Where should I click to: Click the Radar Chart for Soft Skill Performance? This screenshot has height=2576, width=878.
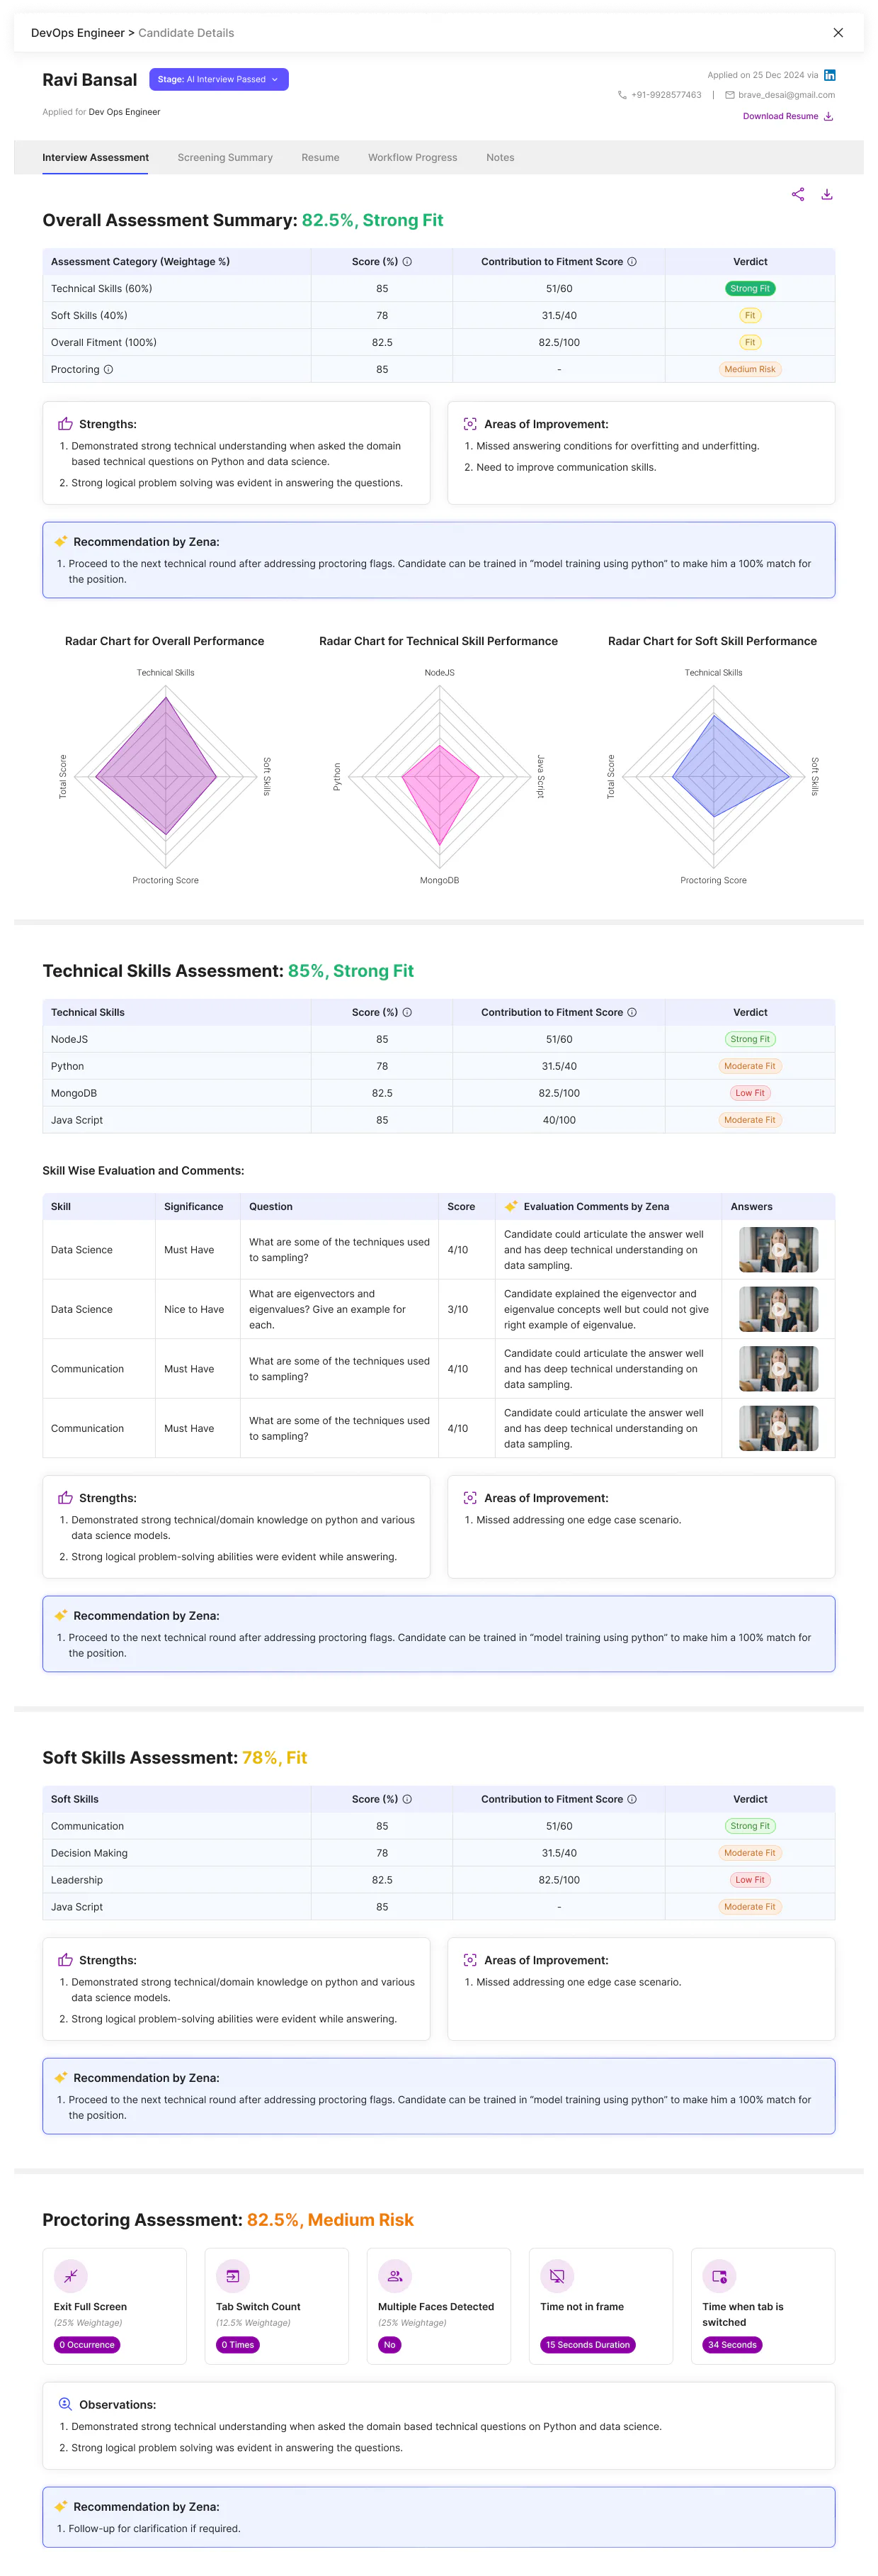click(712, 777)
